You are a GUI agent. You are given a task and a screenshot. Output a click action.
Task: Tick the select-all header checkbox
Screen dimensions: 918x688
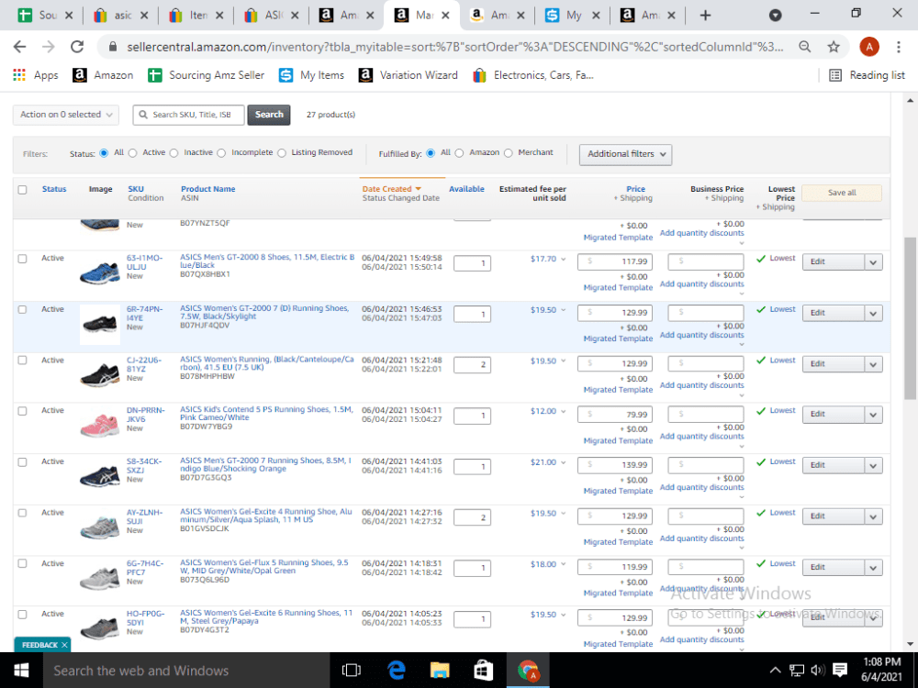[x=22, y=190]
